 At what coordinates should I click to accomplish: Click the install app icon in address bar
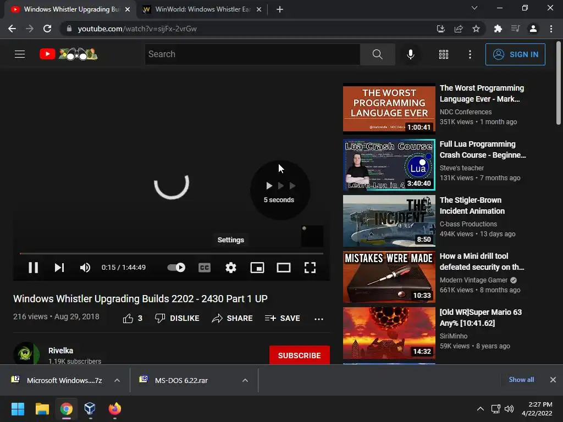point(440,29)
